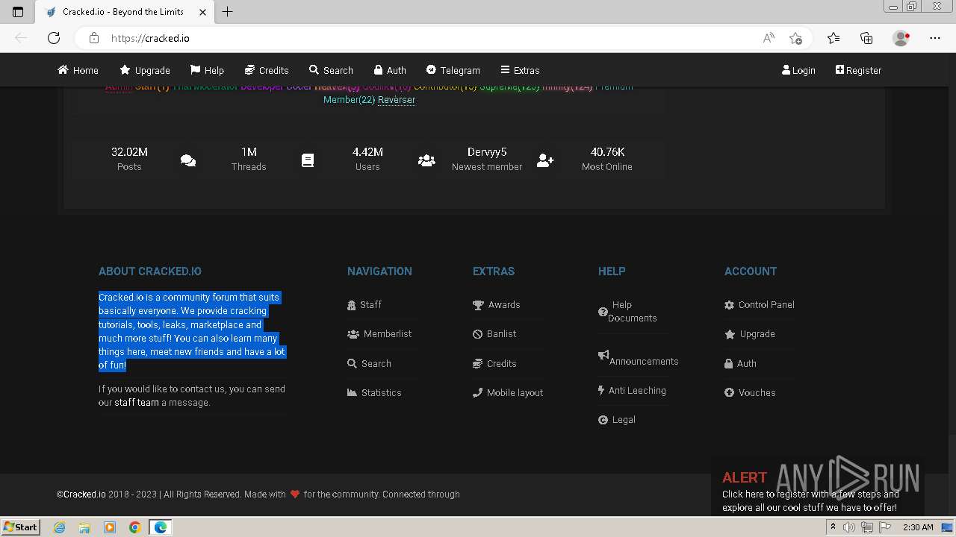
Task: Go back in browser
Action: 21,38
